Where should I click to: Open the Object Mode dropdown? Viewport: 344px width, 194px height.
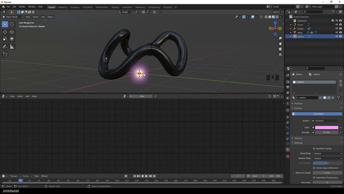pyautogui.click(x=12, y=17)
